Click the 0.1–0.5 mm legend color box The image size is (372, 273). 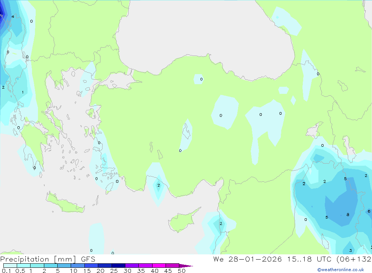[10, 266]
